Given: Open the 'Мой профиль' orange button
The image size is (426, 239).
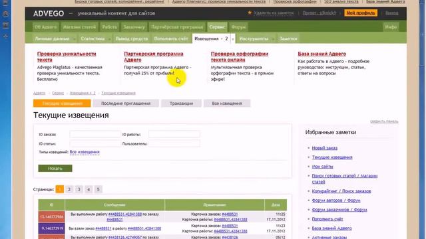Looking at the screenshot, I should click(x=361, y=13).
